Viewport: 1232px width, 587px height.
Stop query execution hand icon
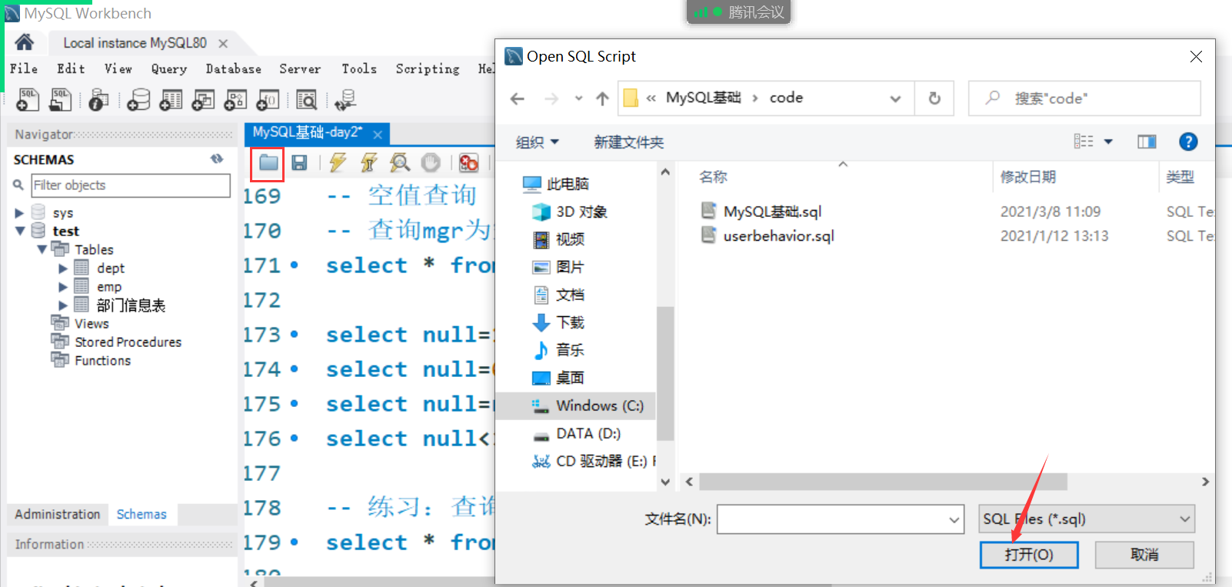(x=431, y=162)
